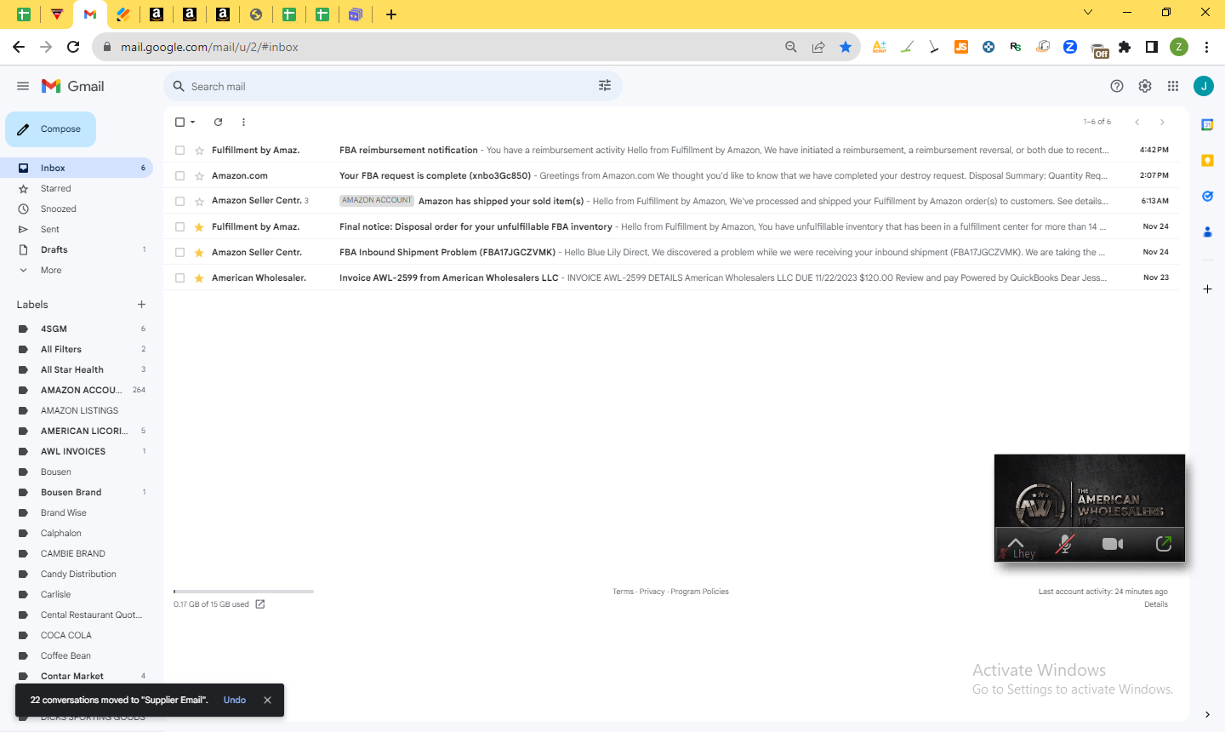The image size is (1225, 732).
Task: Create a new label with plus icon
Action: coord(141,305)
